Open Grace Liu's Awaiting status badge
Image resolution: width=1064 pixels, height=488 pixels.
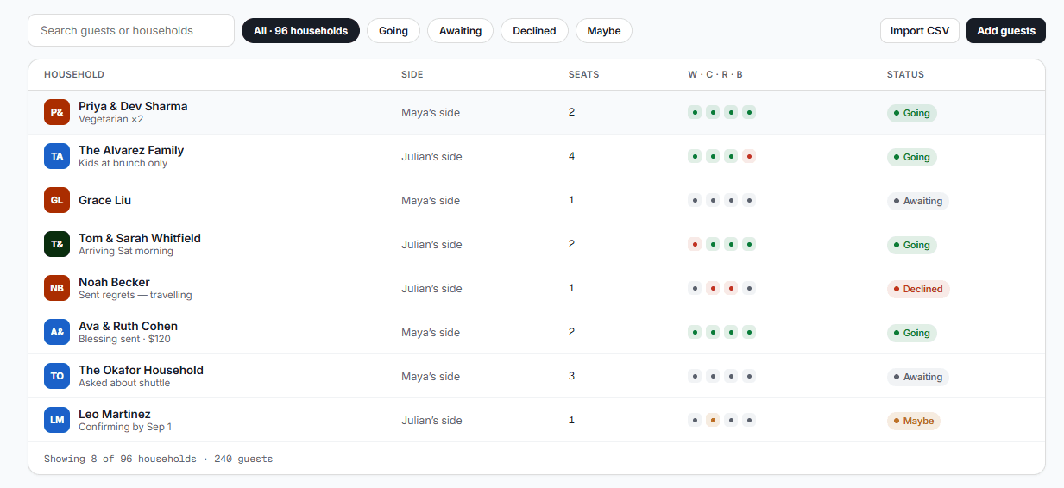(918, 201)
